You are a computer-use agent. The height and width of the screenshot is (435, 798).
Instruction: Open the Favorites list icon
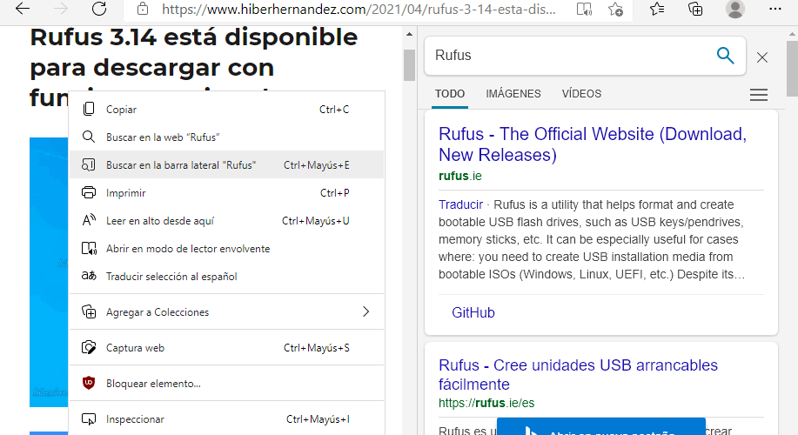(657, 9)
